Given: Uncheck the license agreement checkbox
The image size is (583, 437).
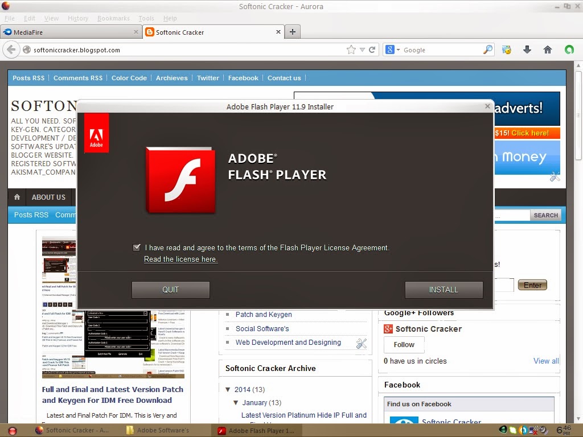Looking at the screenshot, I should (x=137, y=248).
